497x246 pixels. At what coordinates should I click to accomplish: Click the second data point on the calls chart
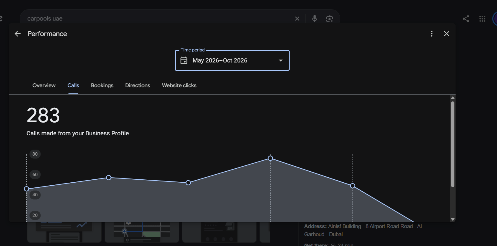click(109, 178)
